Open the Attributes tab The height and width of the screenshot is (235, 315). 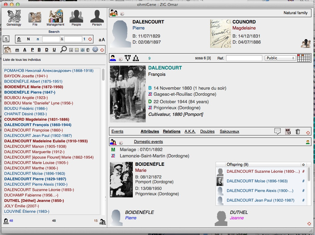(x=150, y=131)
